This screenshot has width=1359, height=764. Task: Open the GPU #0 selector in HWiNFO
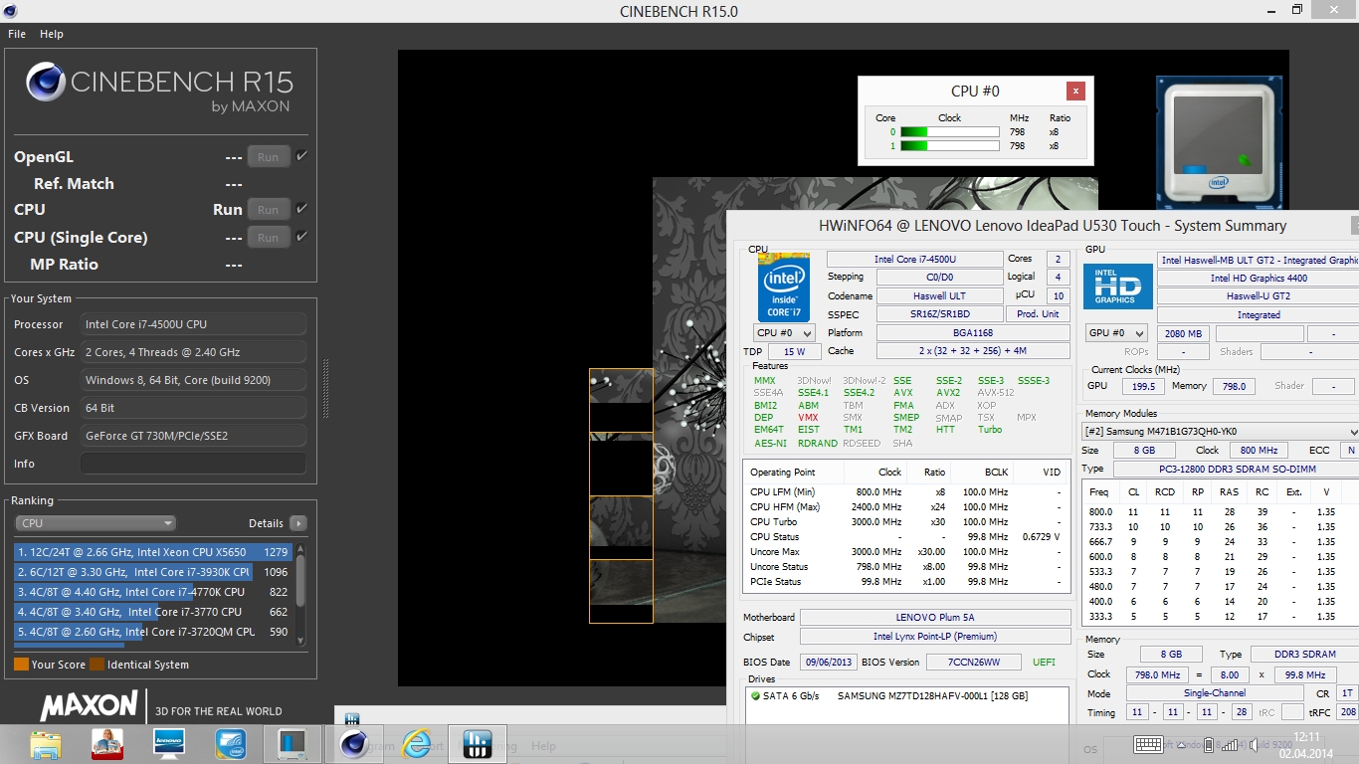1115,333
